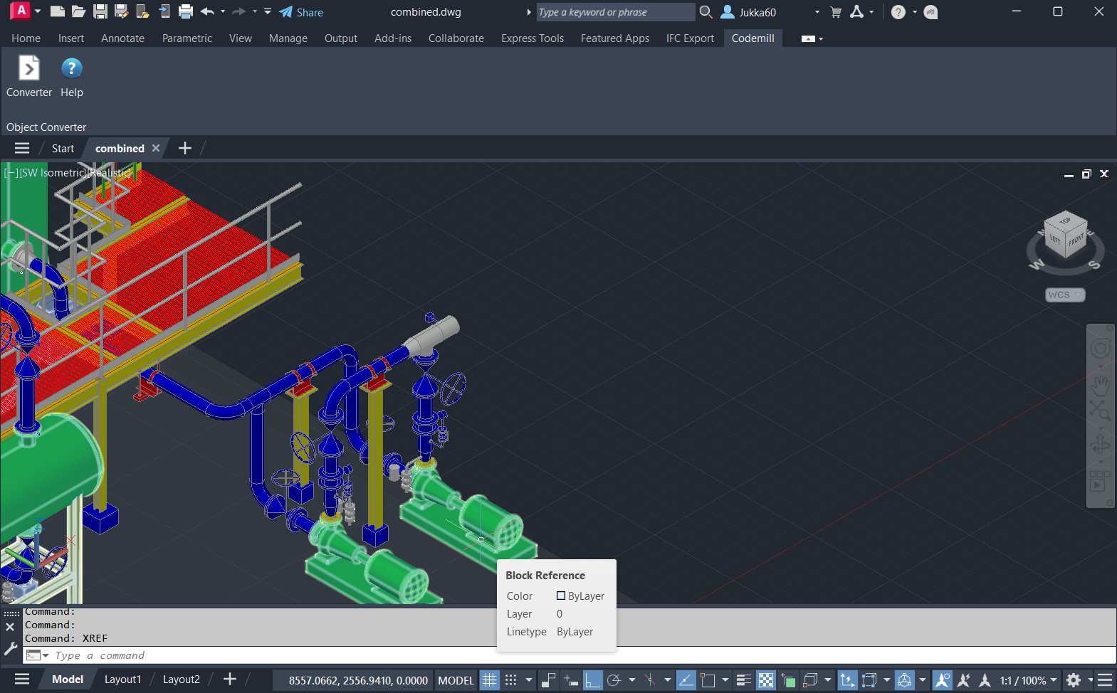Toggle transparency display in status bar
1117x693 pixels.
coord(765,680)
